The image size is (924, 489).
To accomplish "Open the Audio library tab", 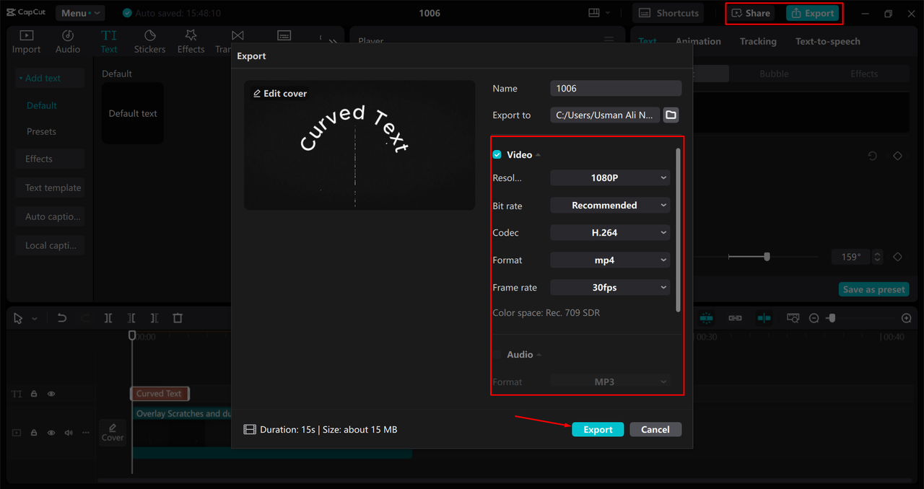I will [68, 42].
